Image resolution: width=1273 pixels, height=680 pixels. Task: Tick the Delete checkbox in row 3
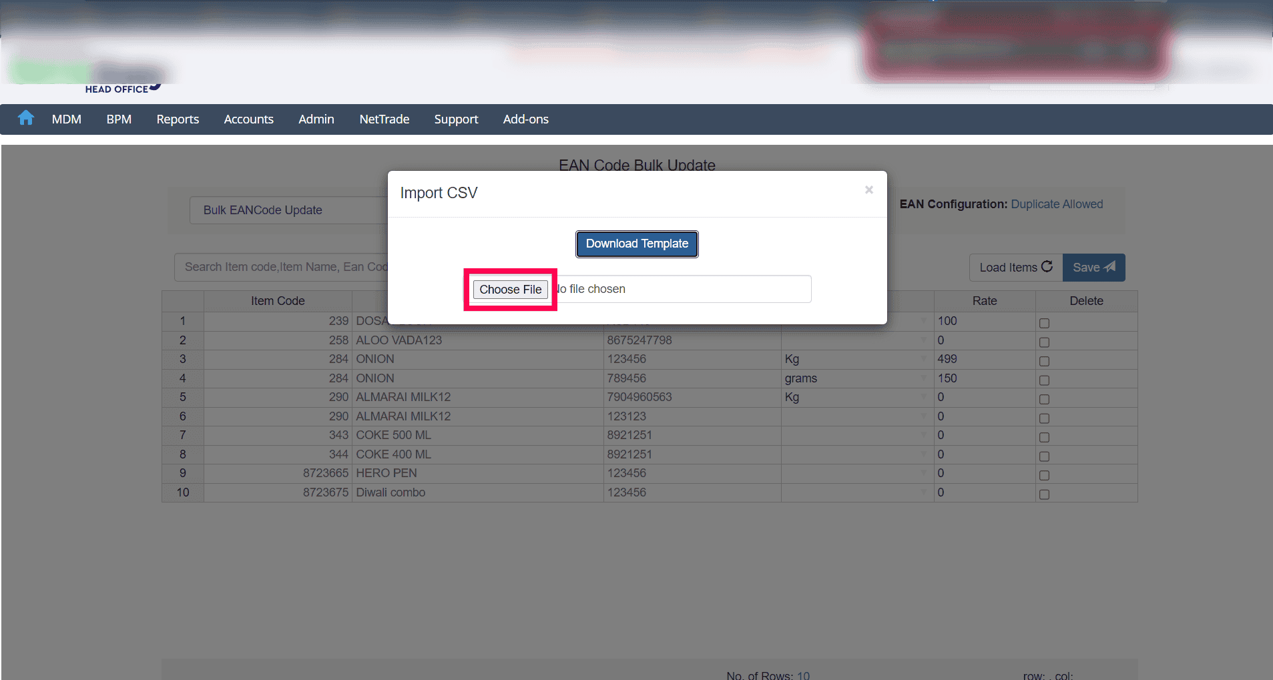pyautogui.click(x=1044, y=362)
